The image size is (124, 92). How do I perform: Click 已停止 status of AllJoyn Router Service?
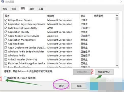pos(84,20)
